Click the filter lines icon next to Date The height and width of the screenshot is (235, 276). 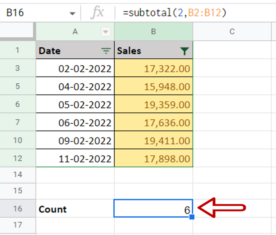coord(106,51)
